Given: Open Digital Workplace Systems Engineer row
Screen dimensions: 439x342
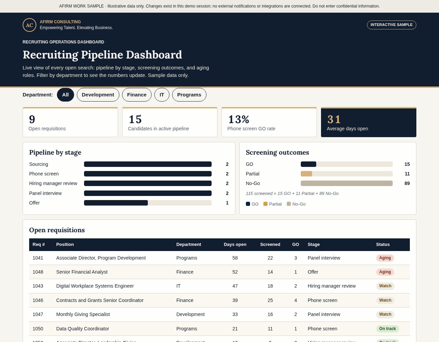Looking at the screenshot, I should pos(219,286).
